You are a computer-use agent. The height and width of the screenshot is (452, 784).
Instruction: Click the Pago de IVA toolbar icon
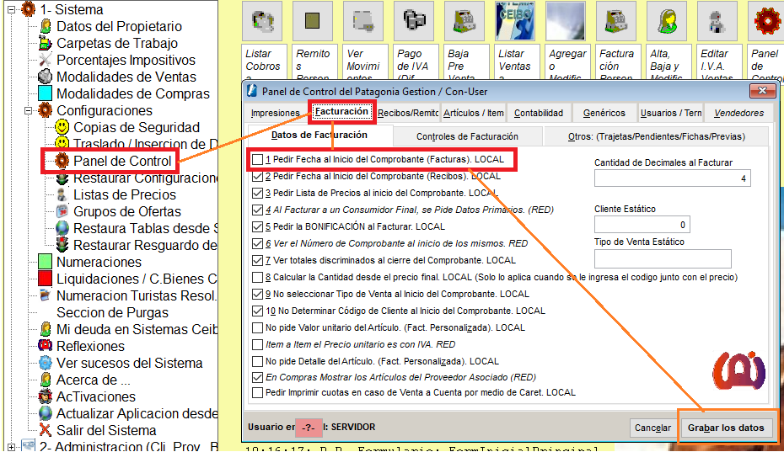pos(414,21)
